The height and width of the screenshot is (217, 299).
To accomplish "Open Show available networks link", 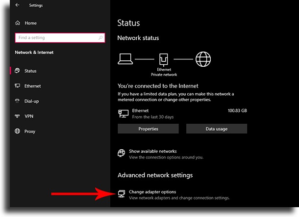I will point(153,151).
